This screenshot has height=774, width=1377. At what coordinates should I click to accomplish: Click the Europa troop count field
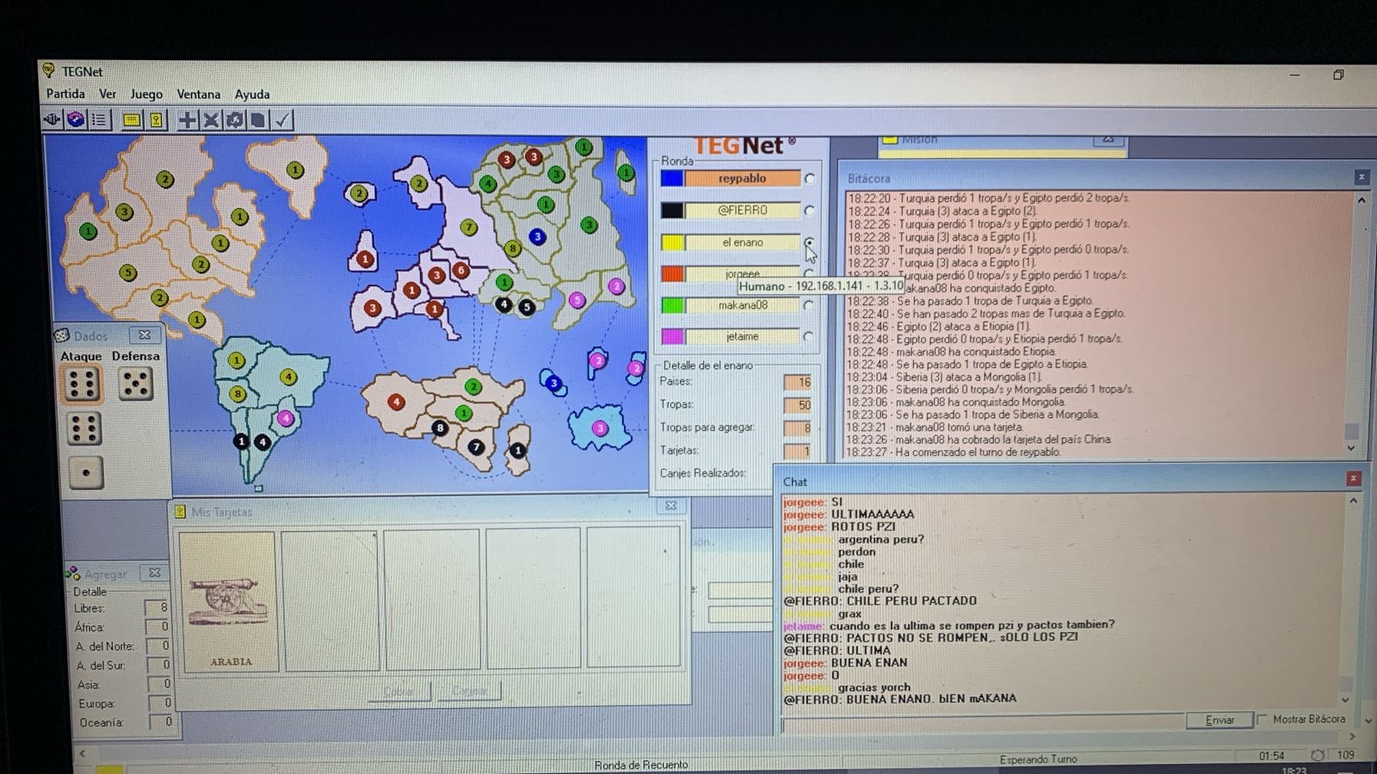[160, 703]
